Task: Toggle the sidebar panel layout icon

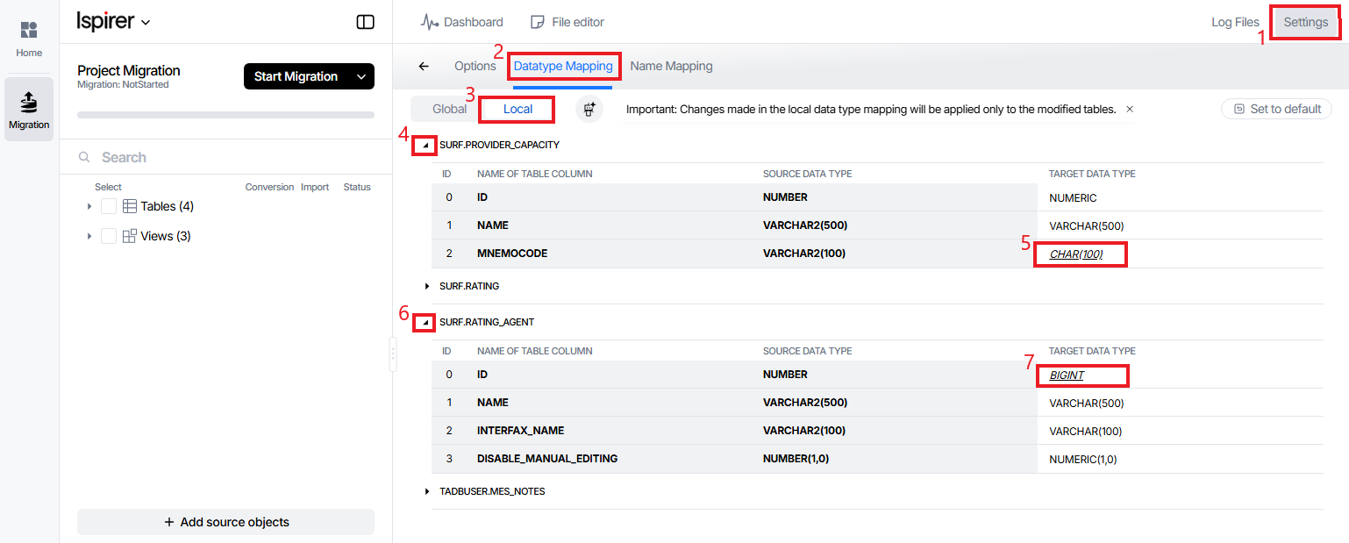Action: (366, 22)
